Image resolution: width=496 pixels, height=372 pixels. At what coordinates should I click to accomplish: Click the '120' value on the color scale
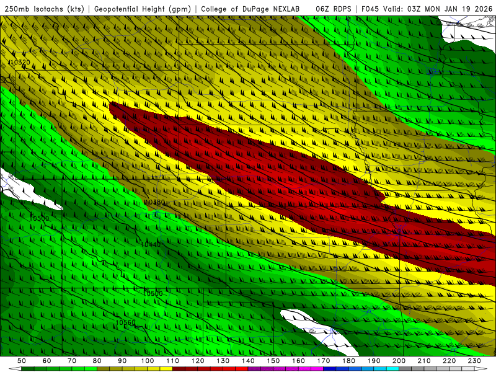click(198, 361)
